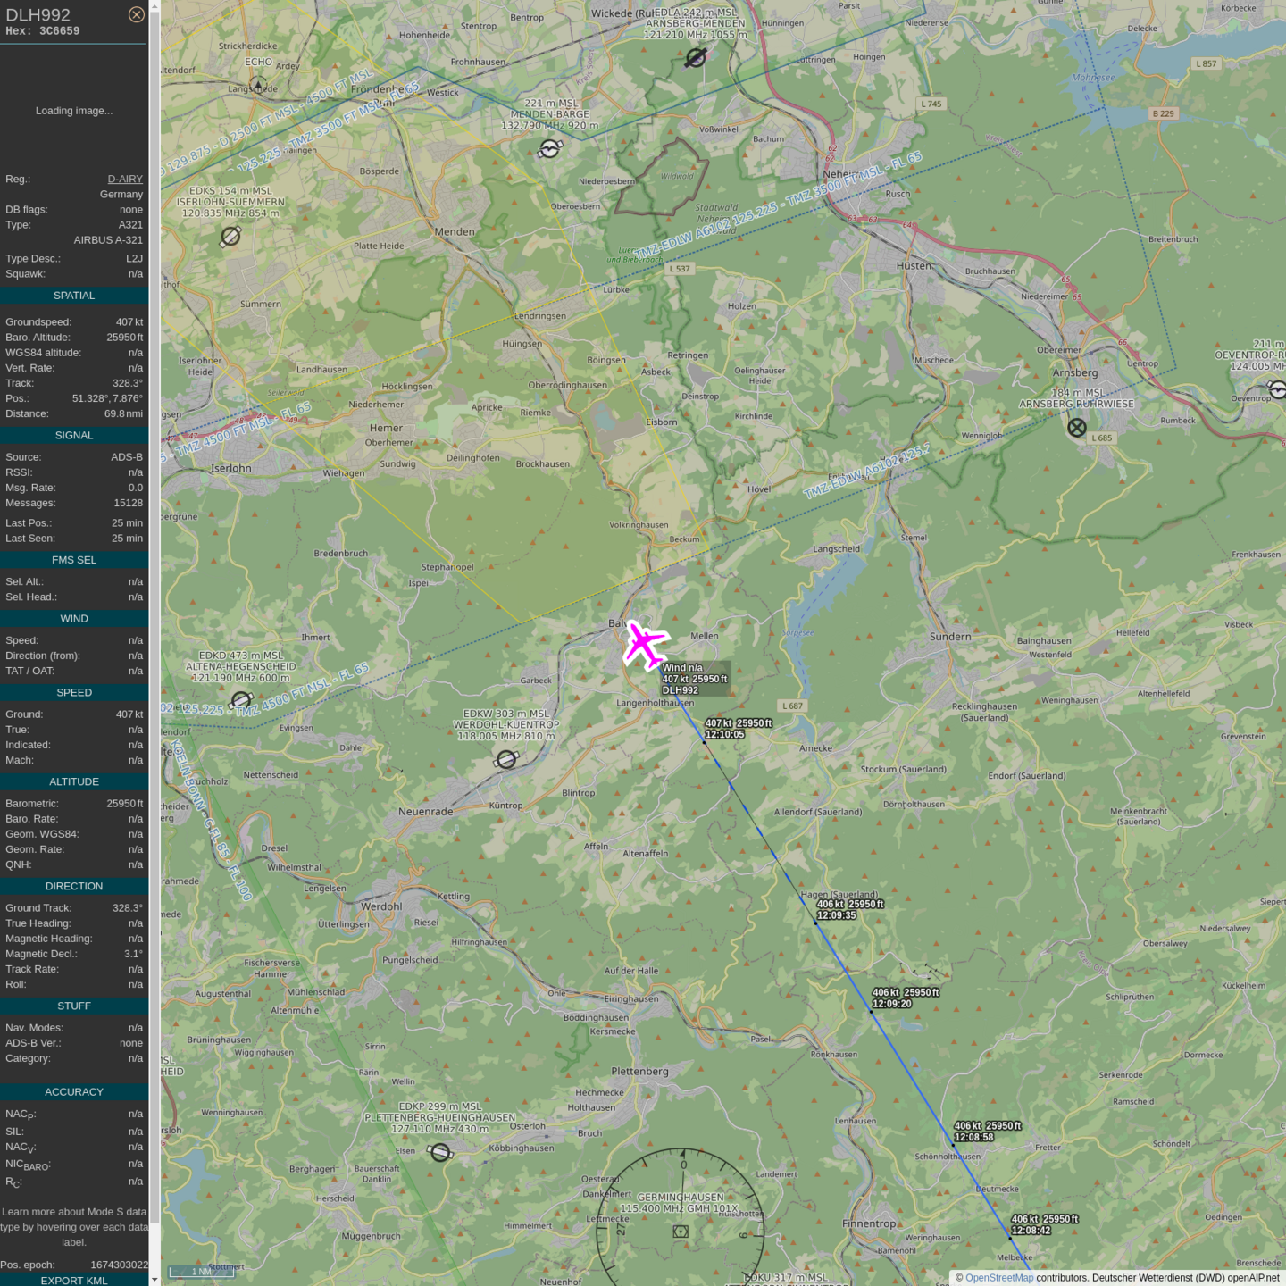Select the Iserlohn-Suemmern airfield icon
The width and height of the screenshot is (1286, 1286).
pyautogui.click(x=230, y=236)
